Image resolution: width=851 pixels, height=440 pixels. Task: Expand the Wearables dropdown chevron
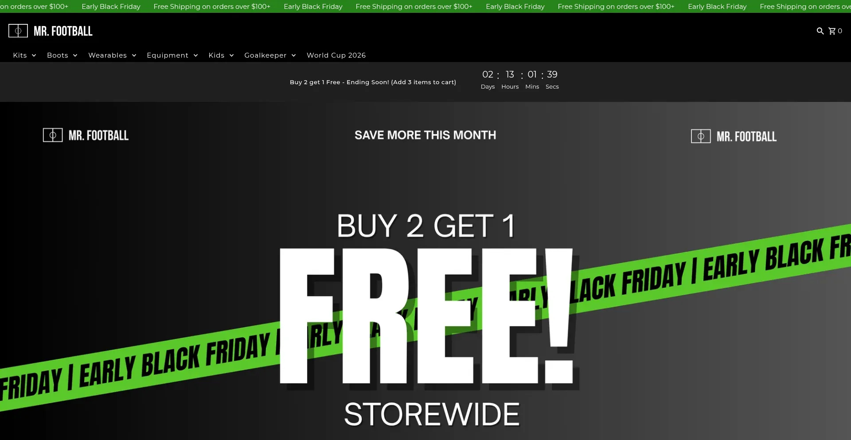coord(134,55)
